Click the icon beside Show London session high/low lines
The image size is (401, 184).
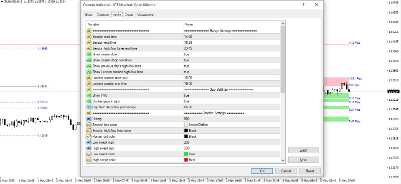89,72
